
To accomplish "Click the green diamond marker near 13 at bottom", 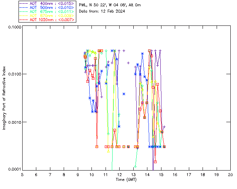I will click(136, 166).
